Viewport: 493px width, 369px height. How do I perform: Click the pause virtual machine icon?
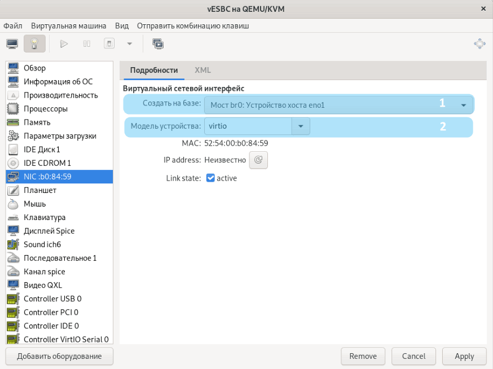(87, 43)
